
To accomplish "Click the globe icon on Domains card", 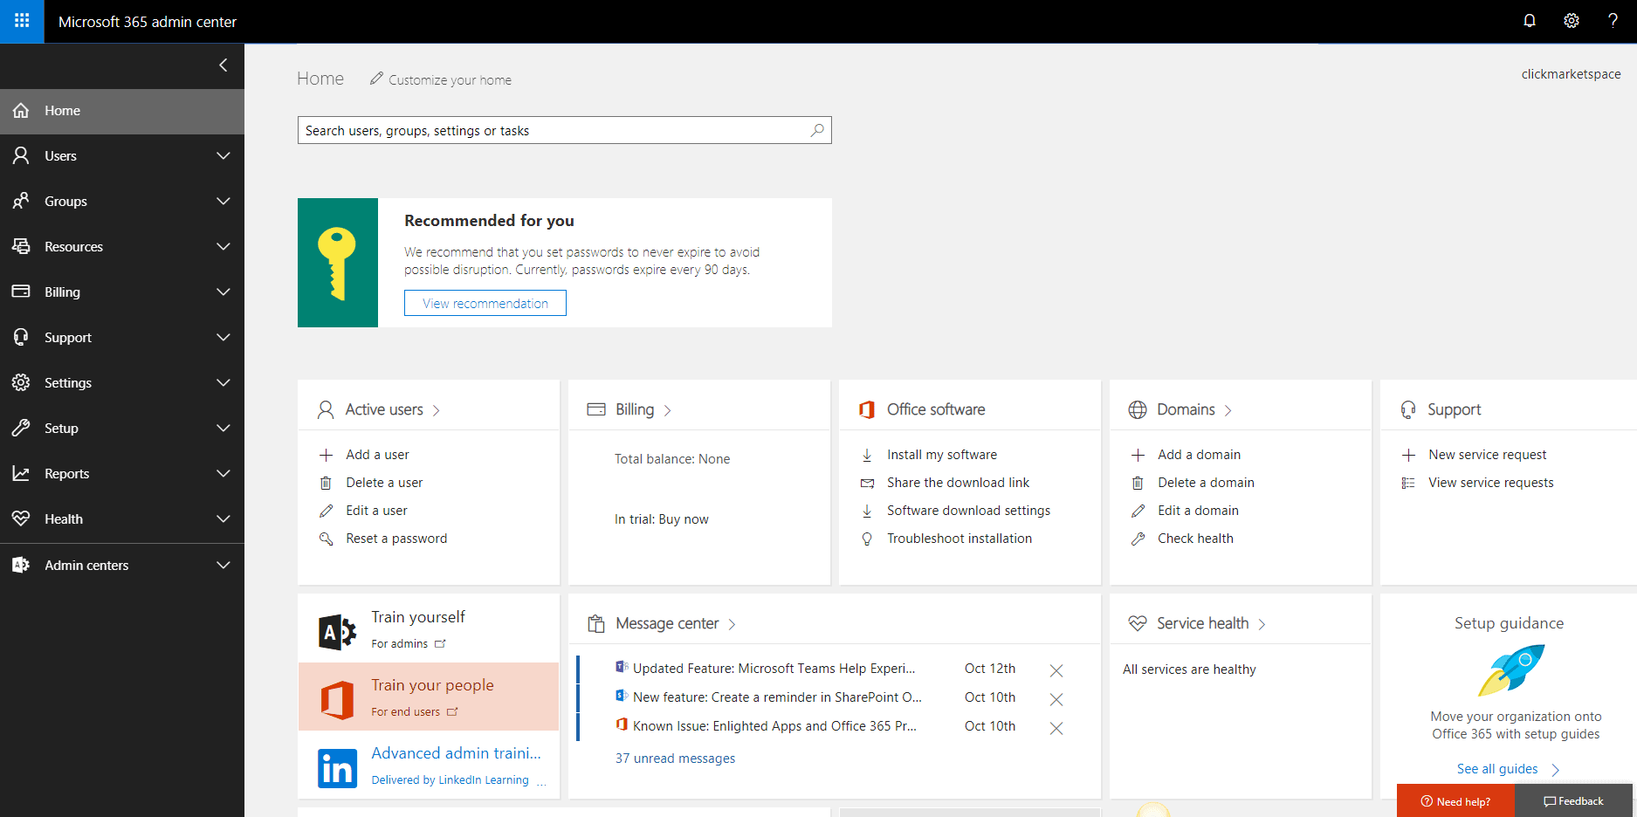I will [1138, 409].
